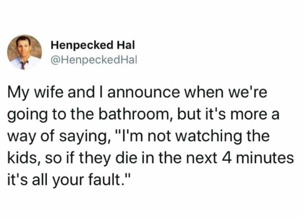
Task: Click the man's face in the avatar
Action: 23,47
